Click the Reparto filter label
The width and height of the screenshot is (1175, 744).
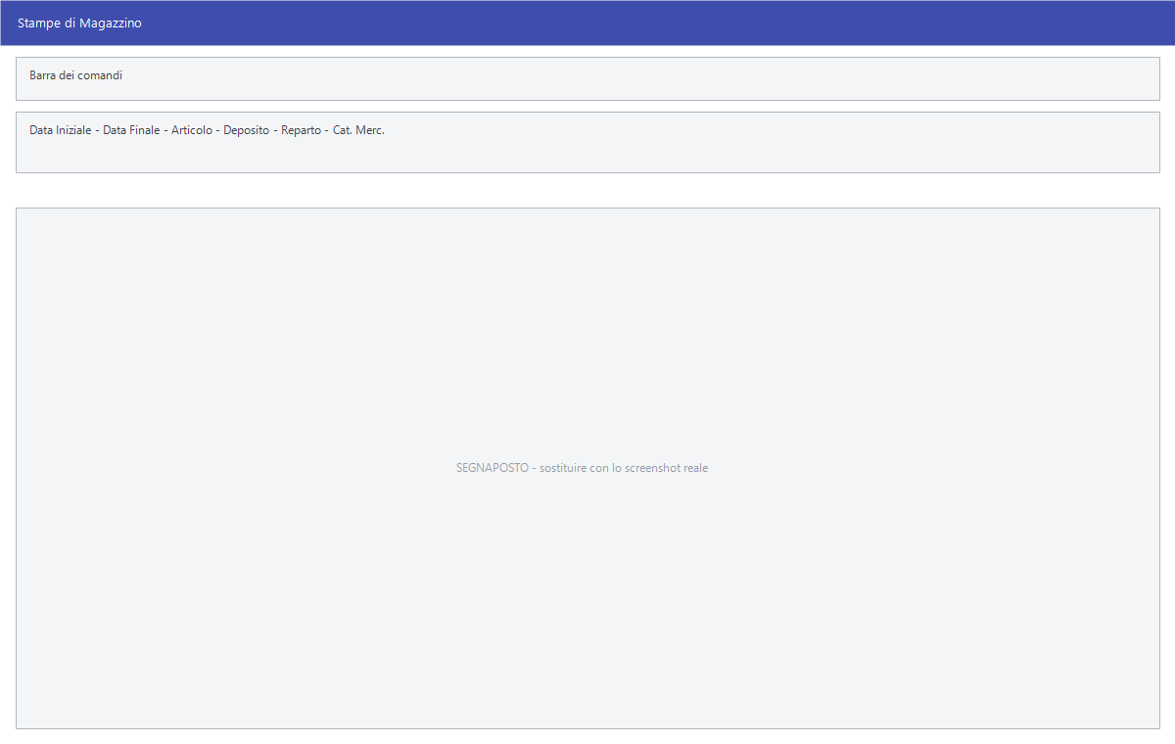click(301, 129)
